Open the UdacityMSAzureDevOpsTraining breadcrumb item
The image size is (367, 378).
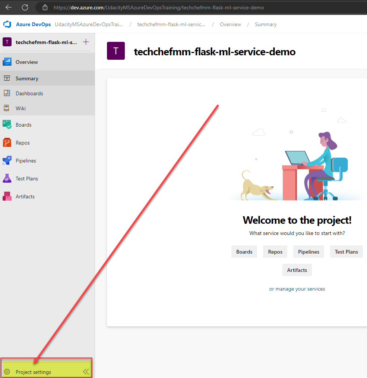[89, 24]
